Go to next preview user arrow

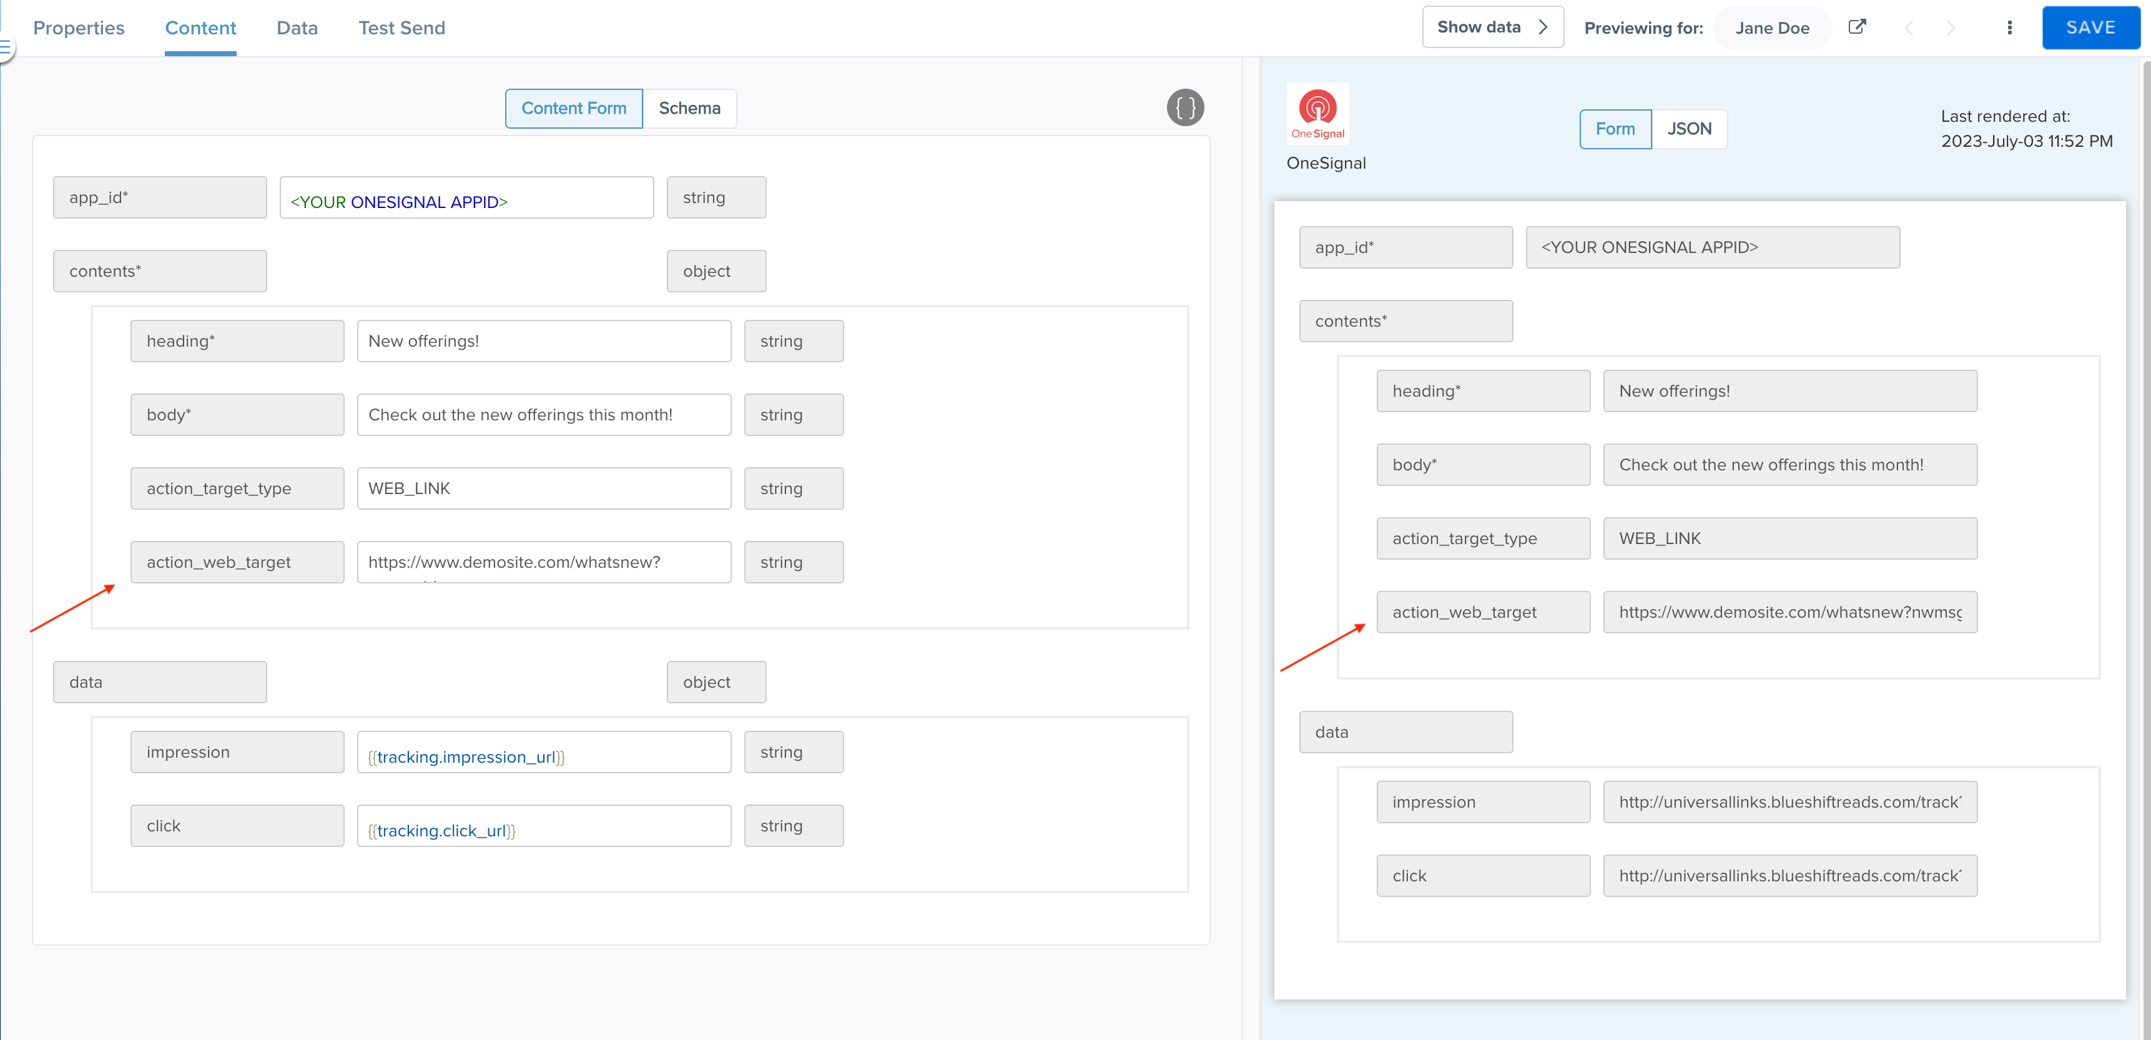click(1951, 27)
